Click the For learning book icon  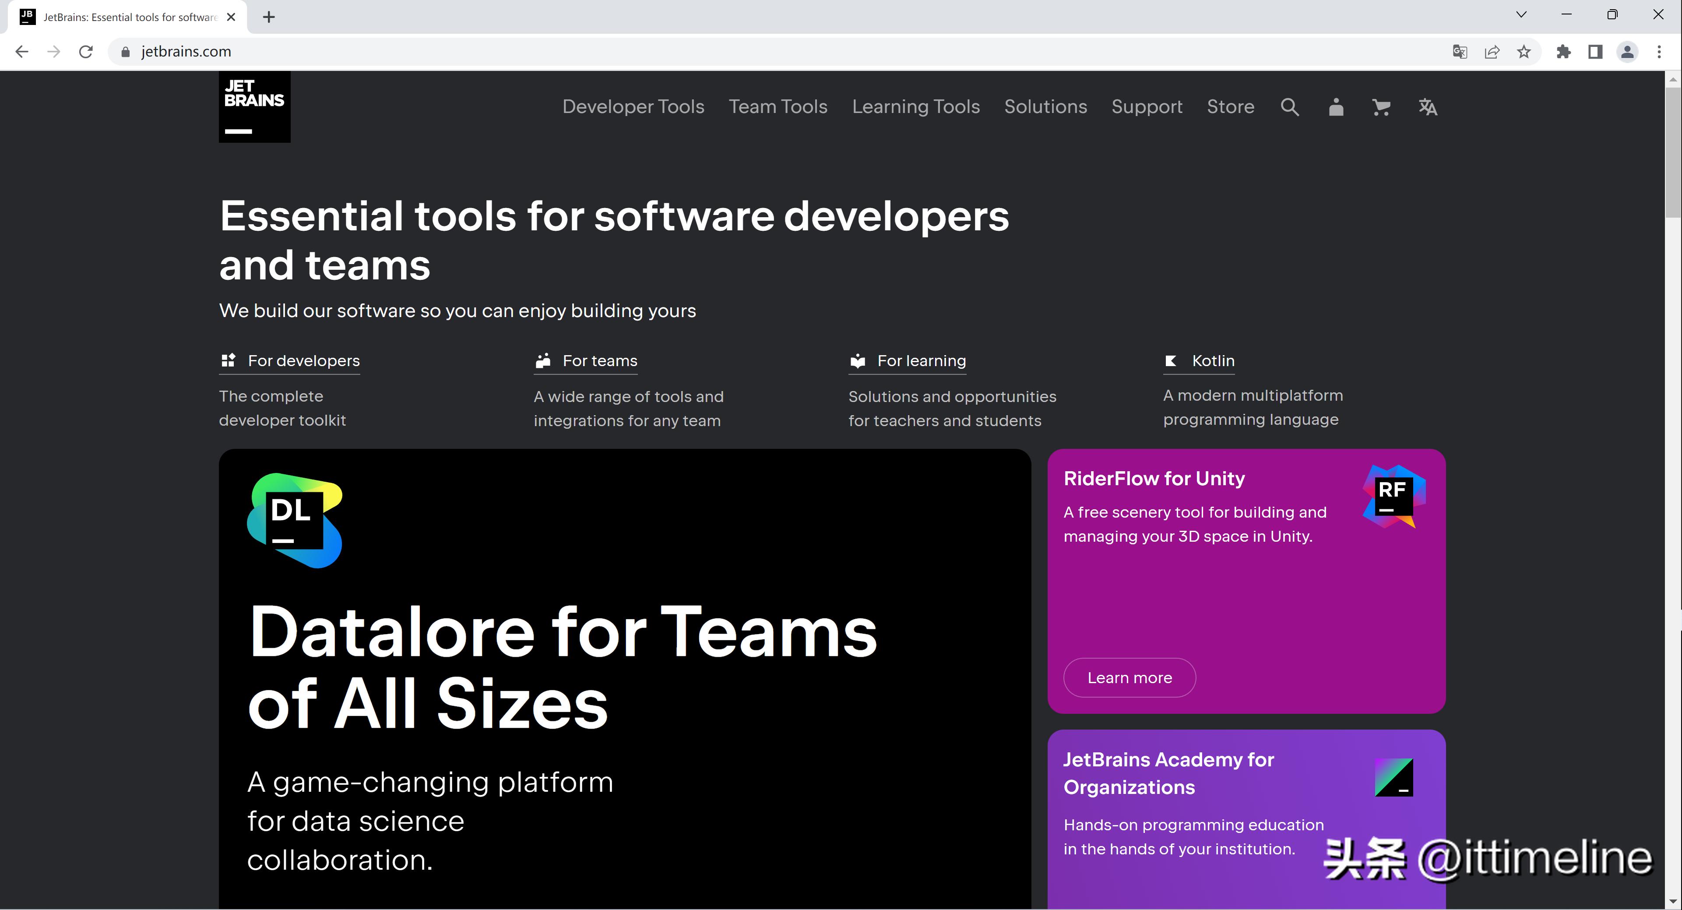857,360
